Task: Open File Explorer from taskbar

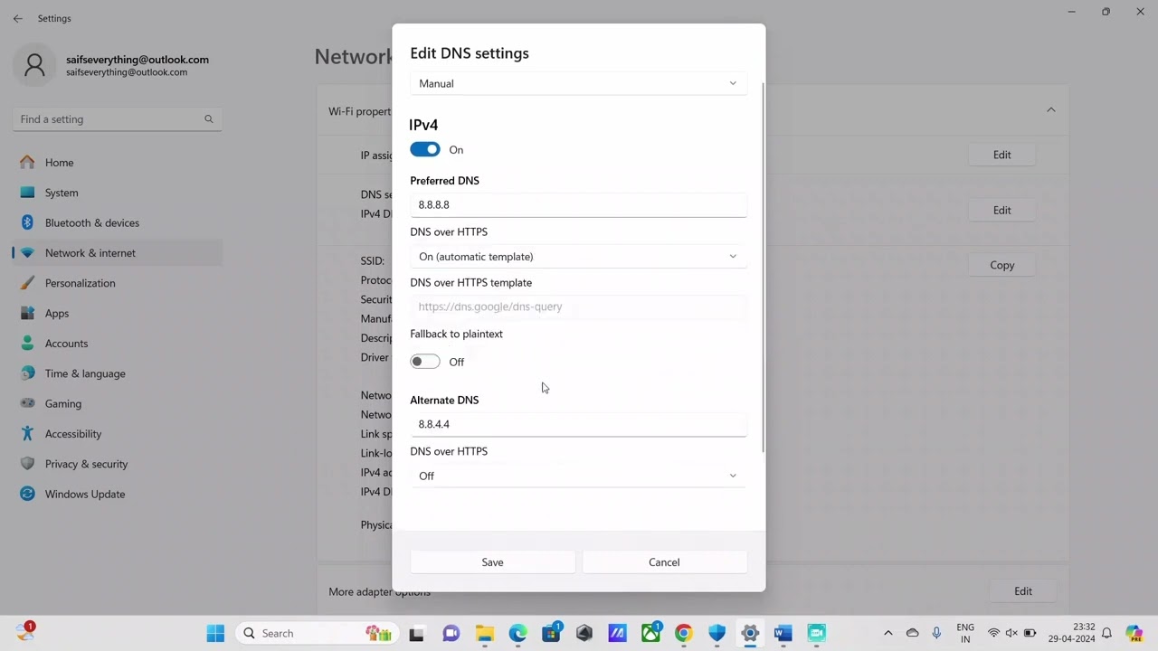Action: [x=484, y=633]
